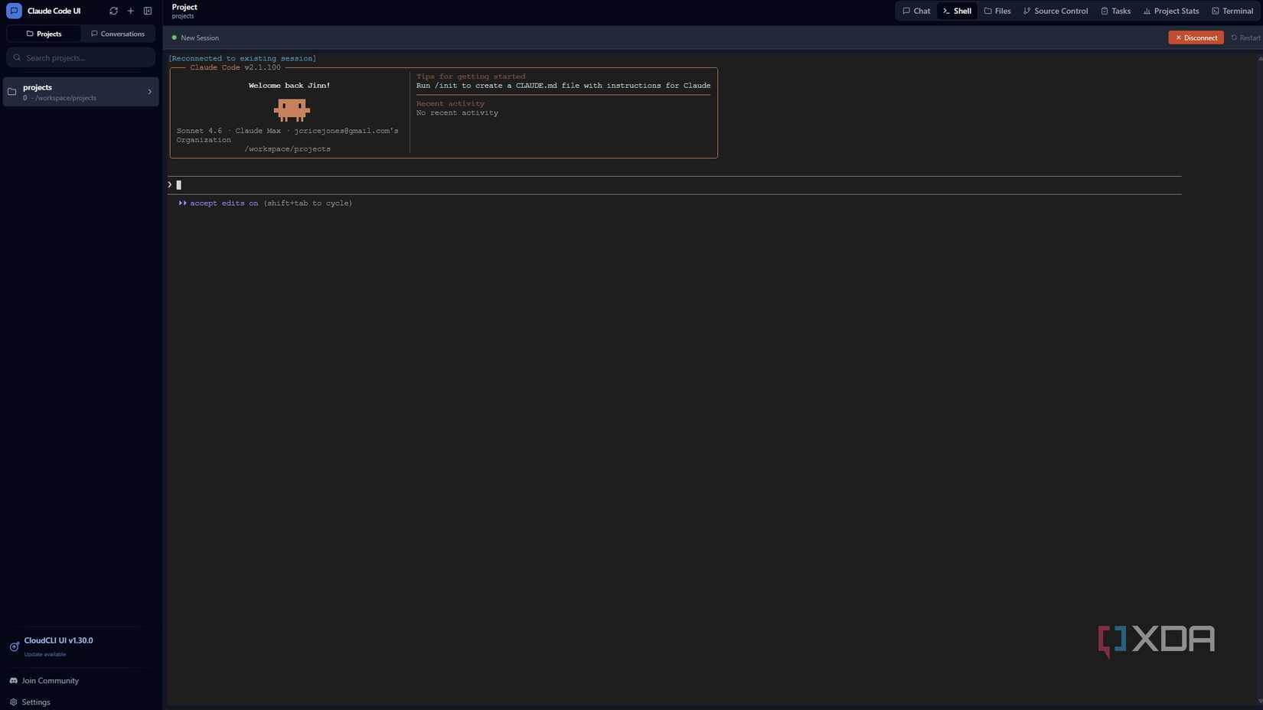Click the Claude Code UI app logo
This screenshot has height=710, width=1263.
coord(13,11)
